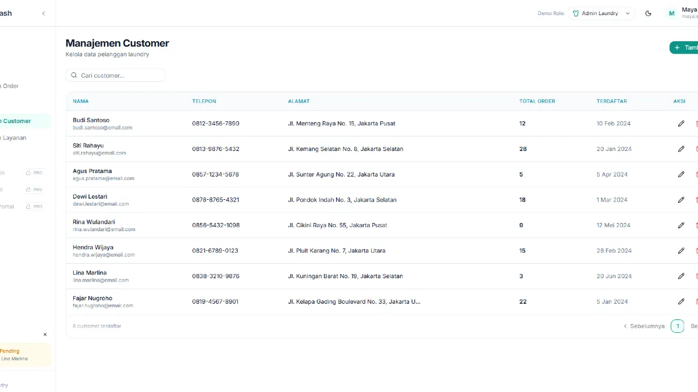Go to Sebelumnya previous page

click(x=644, y=326)
